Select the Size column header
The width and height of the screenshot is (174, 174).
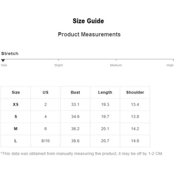click(16, 92)
